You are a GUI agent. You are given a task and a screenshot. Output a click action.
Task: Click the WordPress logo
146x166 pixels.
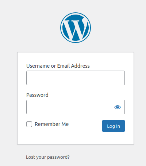pyautogui.click(x=76, y=28)
